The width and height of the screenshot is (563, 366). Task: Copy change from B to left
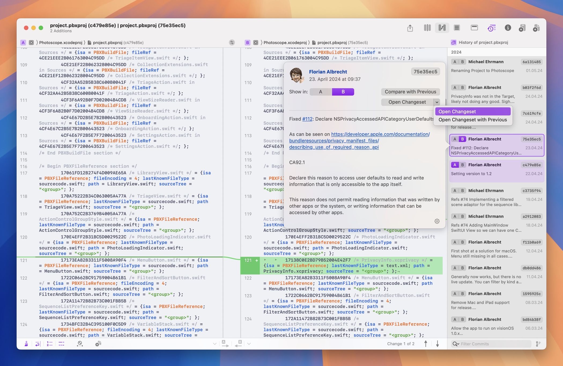(x=239, y=344)
